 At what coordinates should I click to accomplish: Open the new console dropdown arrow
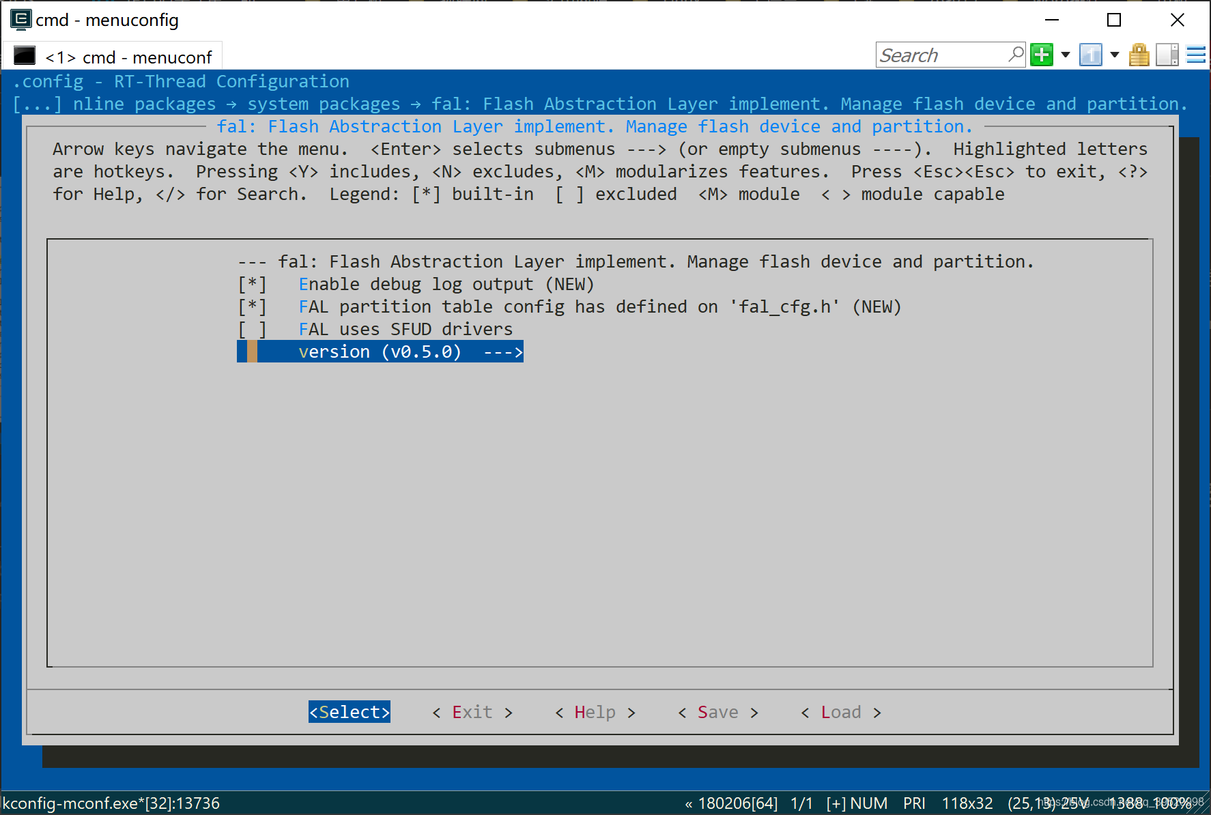tap(1065, 55)
